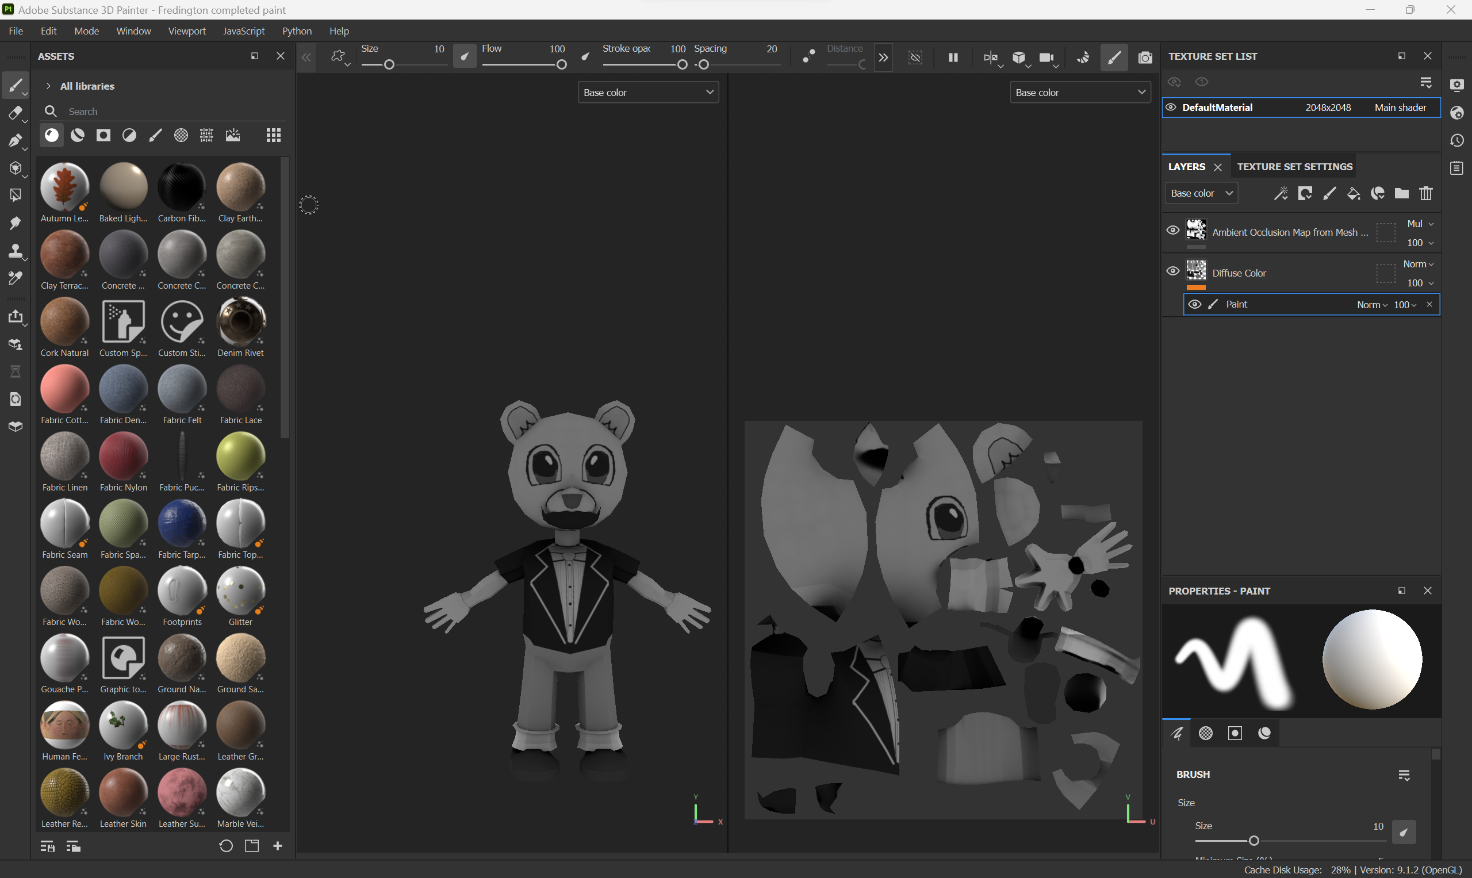Hide the Ambient Occlusion Map layer

tap(1172, 231)
